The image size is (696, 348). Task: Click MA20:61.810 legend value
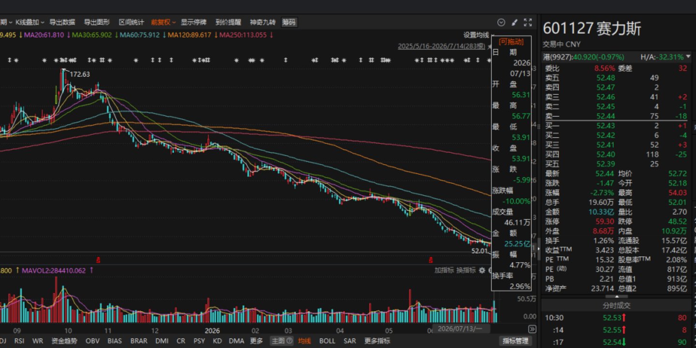44,35
